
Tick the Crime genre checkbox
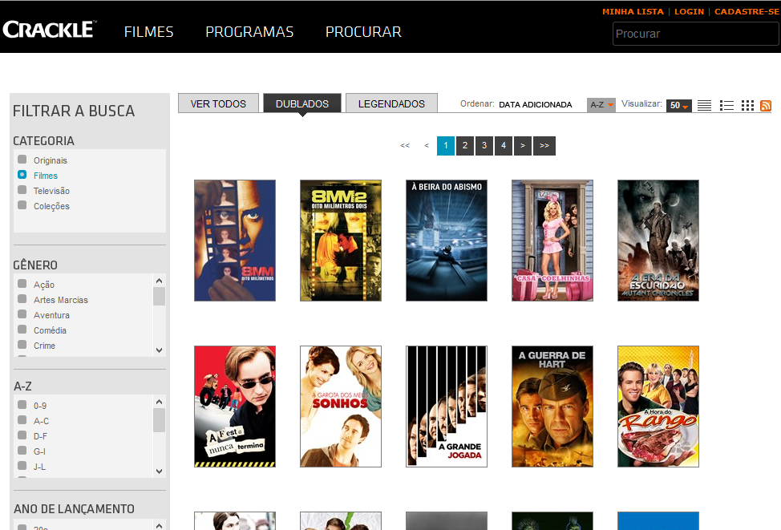coord(22,344)
